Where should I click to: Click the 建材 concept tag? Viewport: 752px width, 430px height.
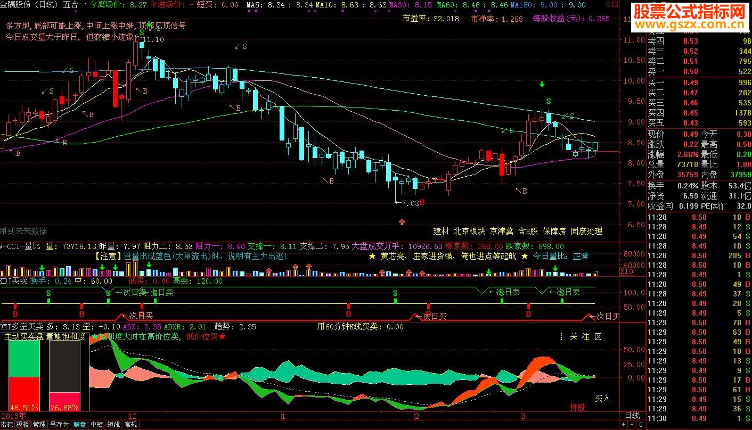pyautogui.click(x=442, y=231)
